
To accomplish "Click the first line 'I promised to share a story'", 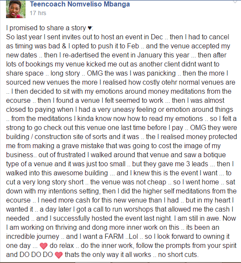I will click(x=46, y=28).
